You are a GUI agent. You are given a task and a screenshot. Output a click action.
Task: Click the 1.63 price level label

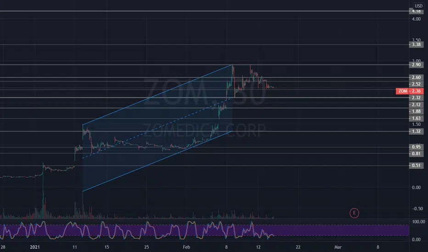[416, 118]
